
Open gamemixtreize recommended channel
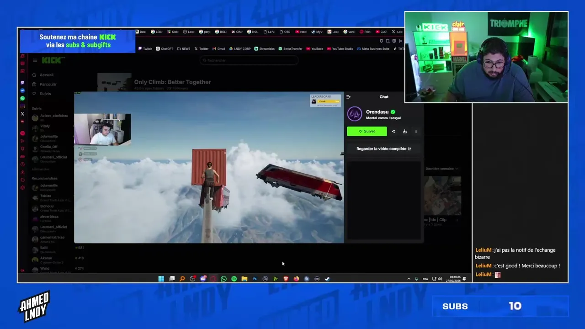click(50, 239)
